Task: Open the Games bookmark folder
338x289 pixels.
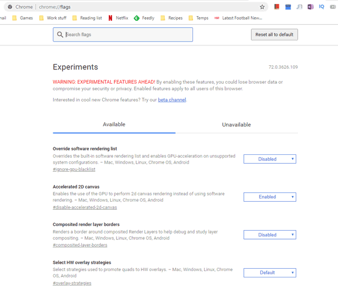Action: [x=23, y=18]
